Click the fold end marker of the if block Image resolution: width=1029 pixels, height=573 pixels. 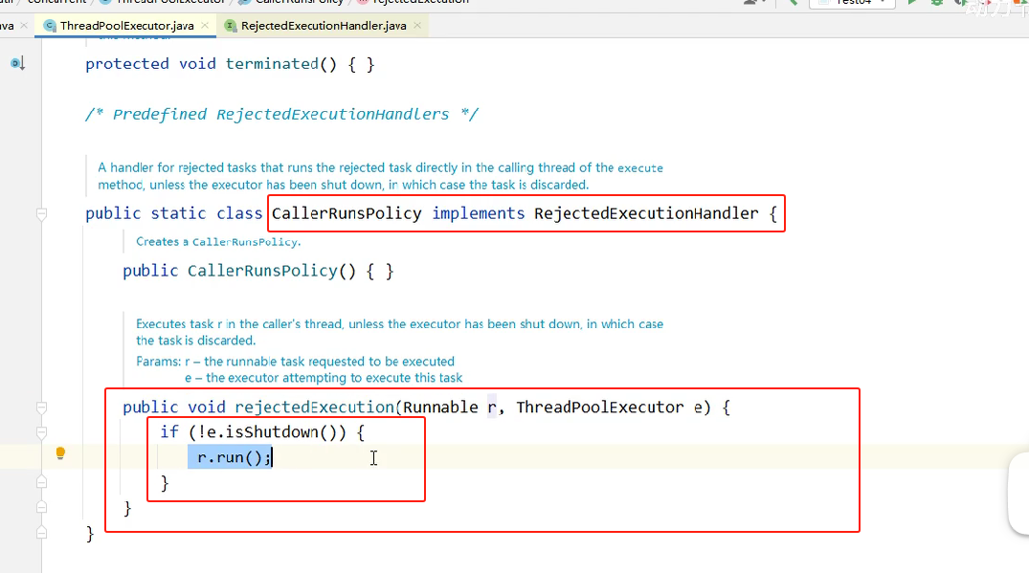41,482
